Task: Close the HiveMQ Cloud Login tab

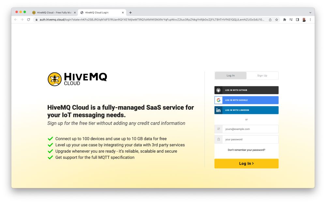Action: tap(123, 13)
